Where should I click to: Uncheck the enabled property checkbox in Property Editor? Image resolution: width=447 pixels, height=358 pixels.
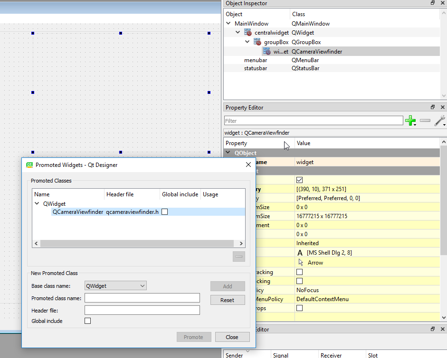(299, 179)
